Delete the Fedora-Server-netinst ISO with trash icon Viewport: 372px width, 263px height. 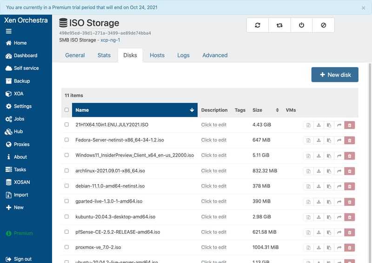click(x=350, y=140)
